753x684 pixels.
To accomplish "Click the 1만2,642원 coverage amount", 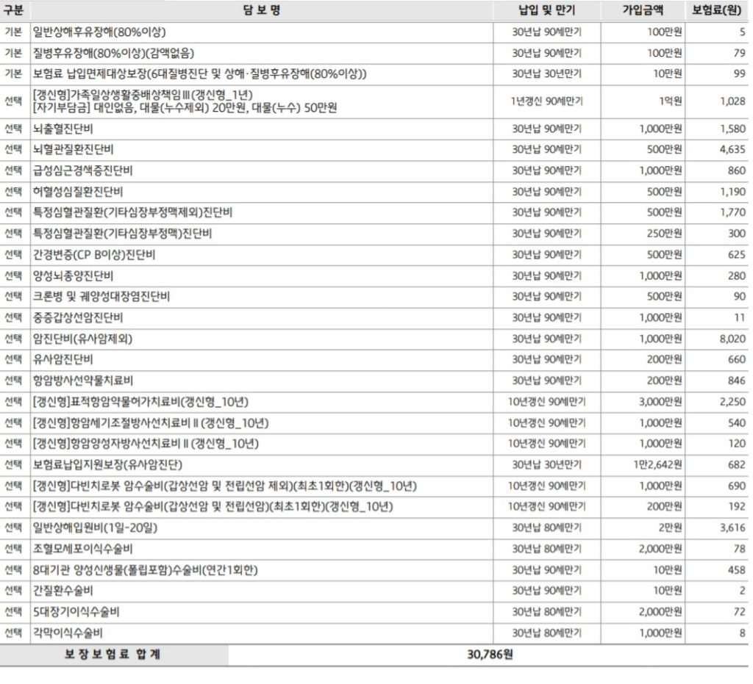I will coord(657,465).
